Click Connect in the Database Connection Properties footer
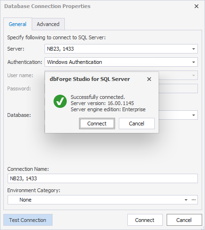The width and height of the screenshot is (205, 230). click(145, 220)
